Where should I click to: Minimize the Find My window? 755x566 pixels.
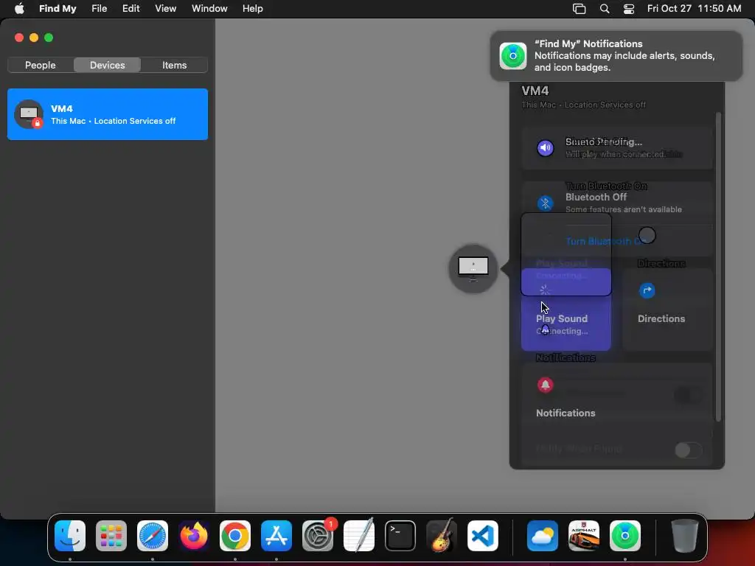pos(34,38)
